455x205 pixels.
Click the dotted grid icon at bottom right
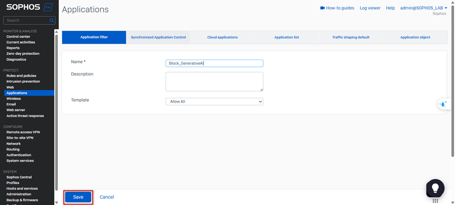point(435,201)
